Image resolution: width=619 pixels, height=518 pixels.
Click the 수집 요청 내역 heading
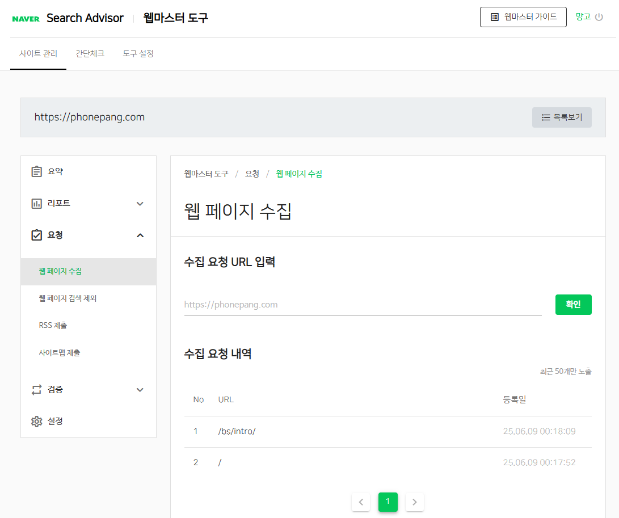coord(218,354)
